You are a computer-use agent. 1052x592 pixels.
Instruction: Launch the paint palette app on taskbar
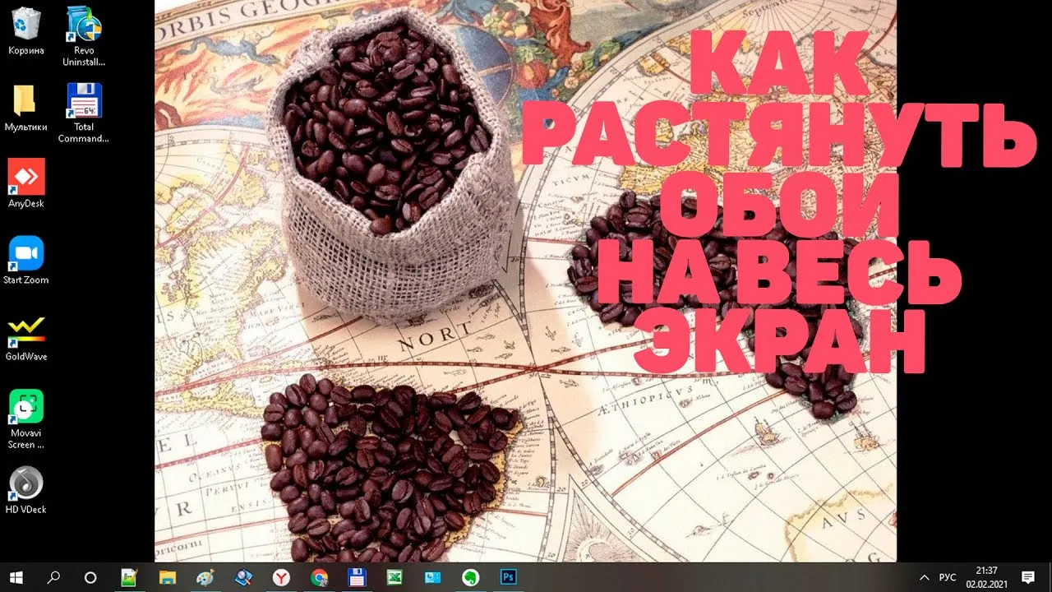click(x=205, y=577)
